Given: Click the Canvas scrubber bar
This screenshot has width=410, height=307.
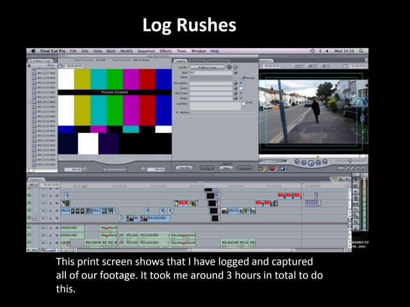Looking at the screenshot, I should coord(313,156).
